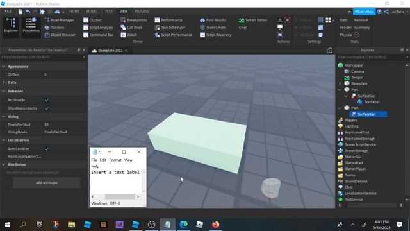Open the Asset Manager
Screen dimensions: 410x231
click(x=60, y=20)
